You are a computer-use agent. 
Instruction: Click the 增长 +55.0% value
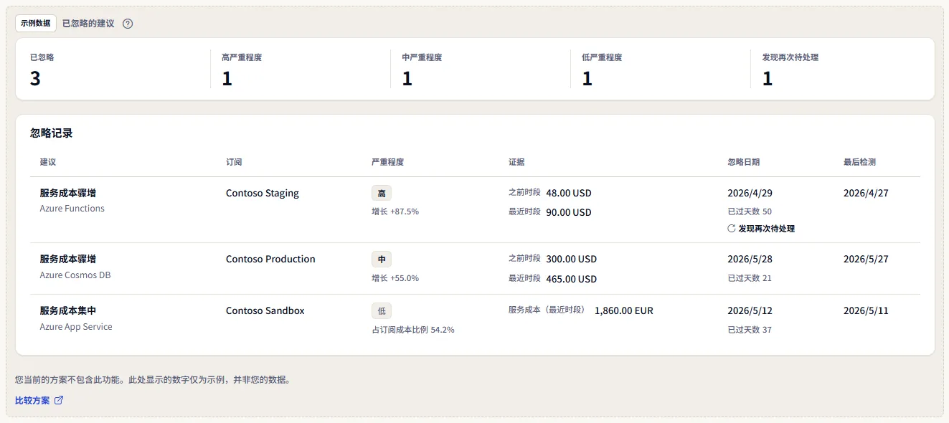pyautogui.click(x=395, y=278)
